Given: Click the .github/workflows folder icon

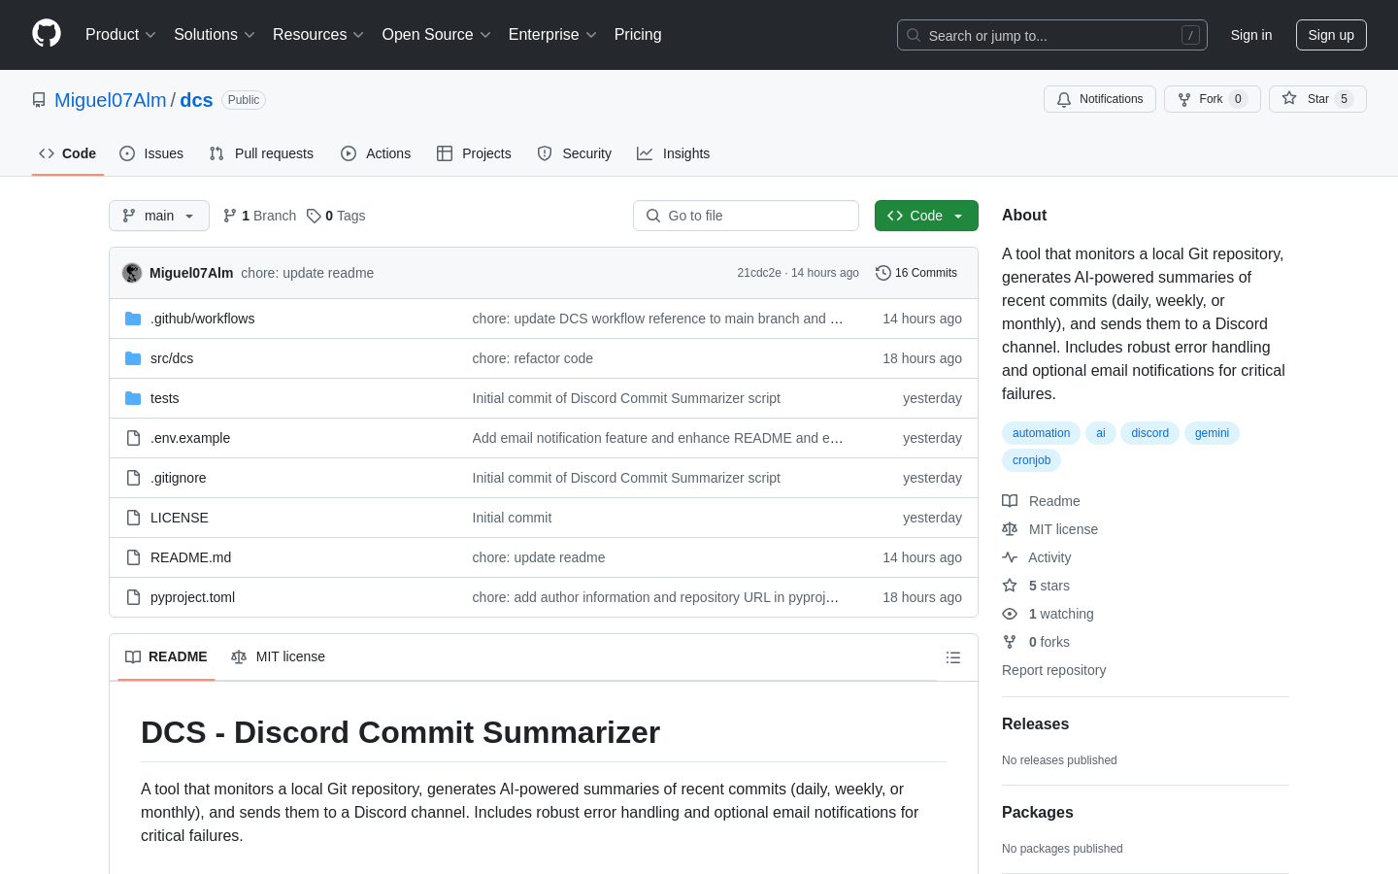Looking at the screenshot, I should 133,319.
